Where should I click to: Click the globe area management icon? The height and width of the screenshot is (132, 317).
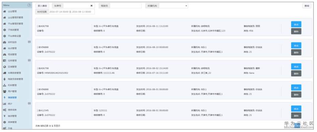pos(5,67)
